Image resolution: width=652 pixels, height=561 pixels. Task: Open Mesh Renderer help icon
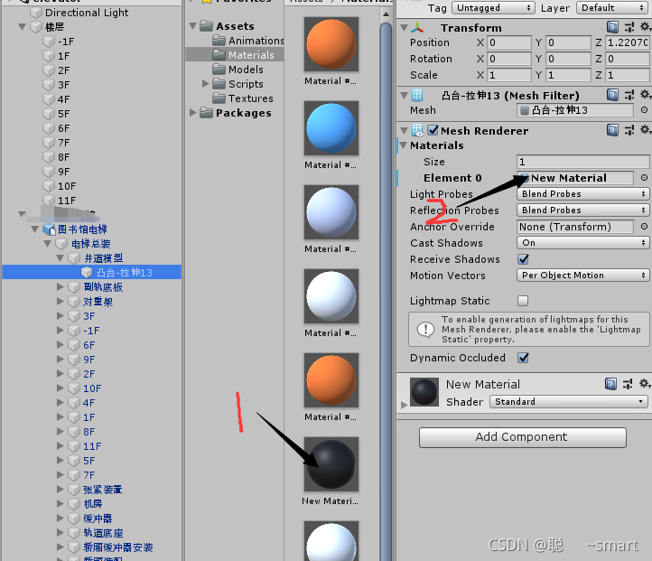click(x=612, y=130)
